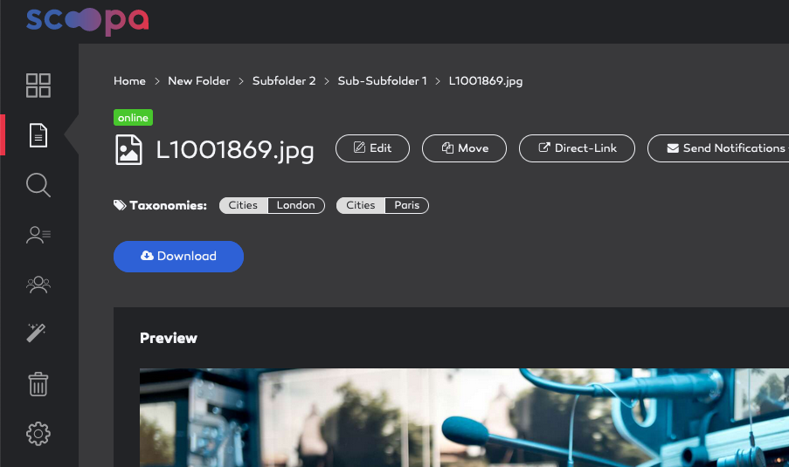Viewport: 789px width, 467px height.
Task: Click the Taxonomies: label
Action: (x=168, y=205)
